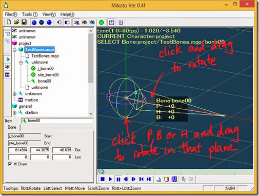Expand the unknown node above motion
The image size is (259, 196).
(x=14, y=94)
